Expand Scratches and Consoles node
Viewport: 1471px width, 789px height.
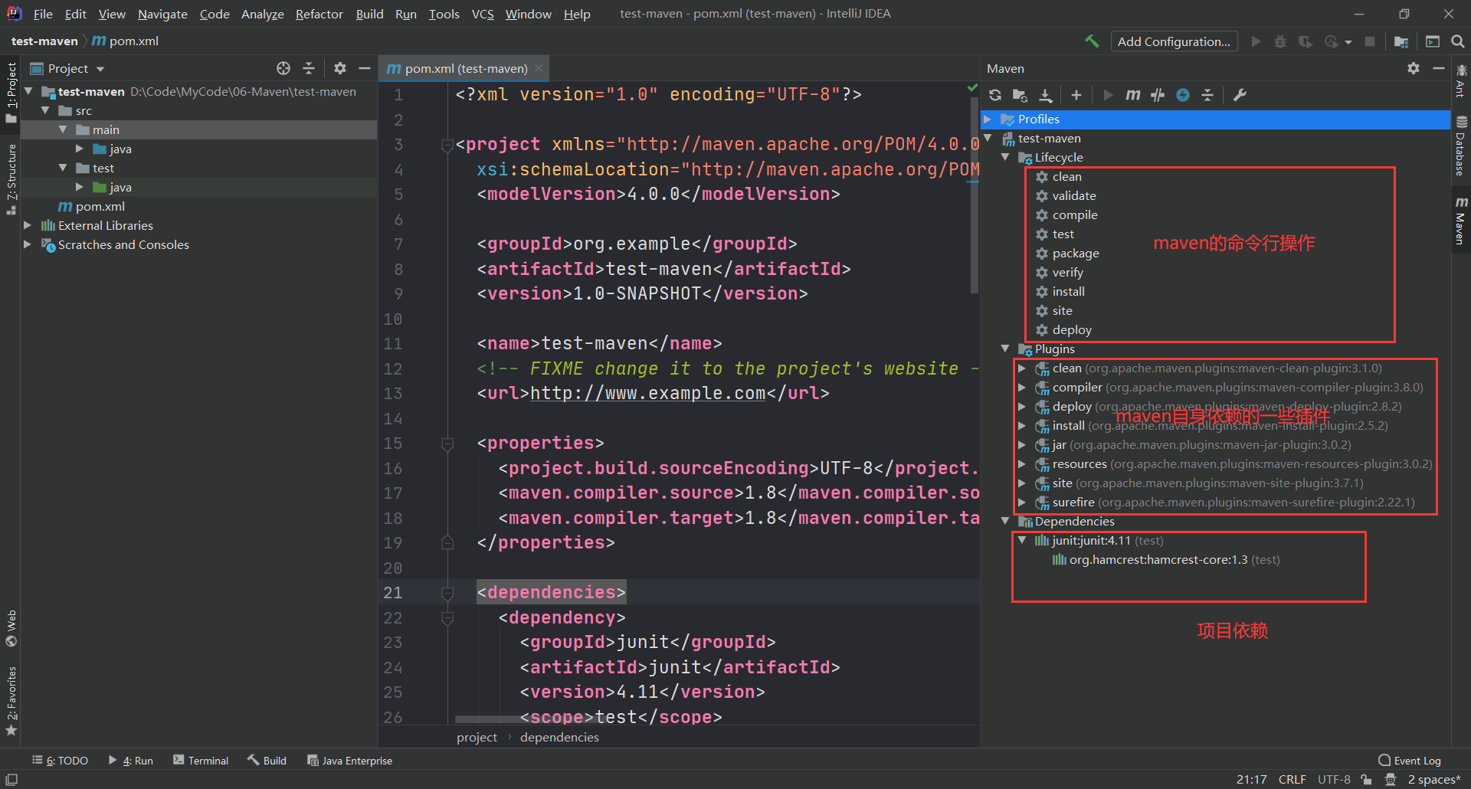point(28,244)
